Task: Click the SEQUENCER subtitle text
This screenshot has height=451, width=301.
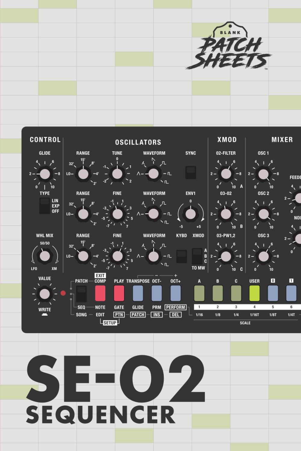Action: [100, 415]
